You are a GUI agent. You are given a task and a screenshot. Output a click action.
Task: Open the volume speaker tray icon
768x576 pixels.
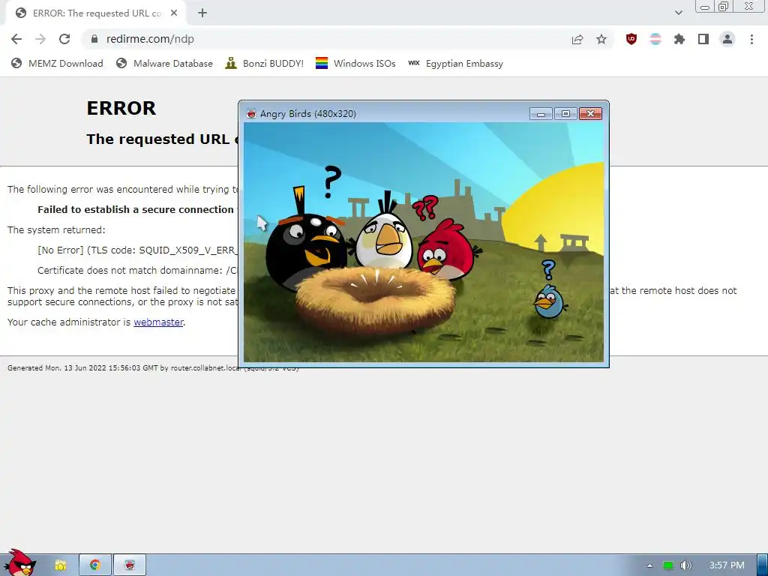click(x=686, y=565)
